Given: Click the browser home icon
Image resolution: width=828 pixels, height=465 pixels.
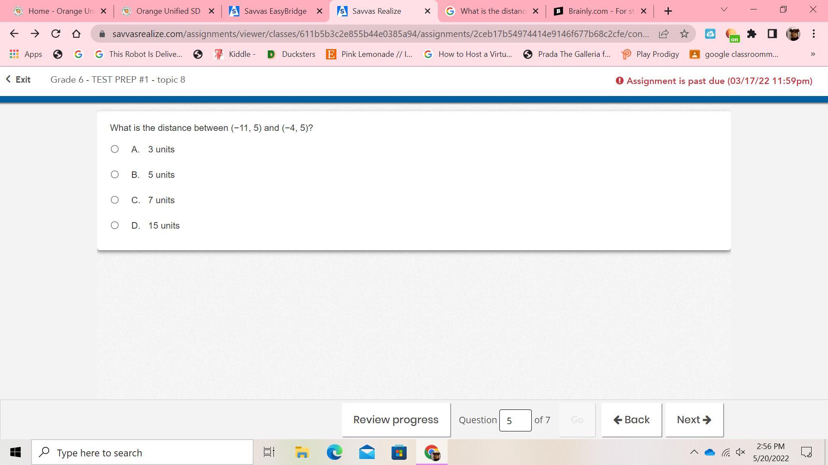Looking at the screenshot, I should [x=76, y=34].
